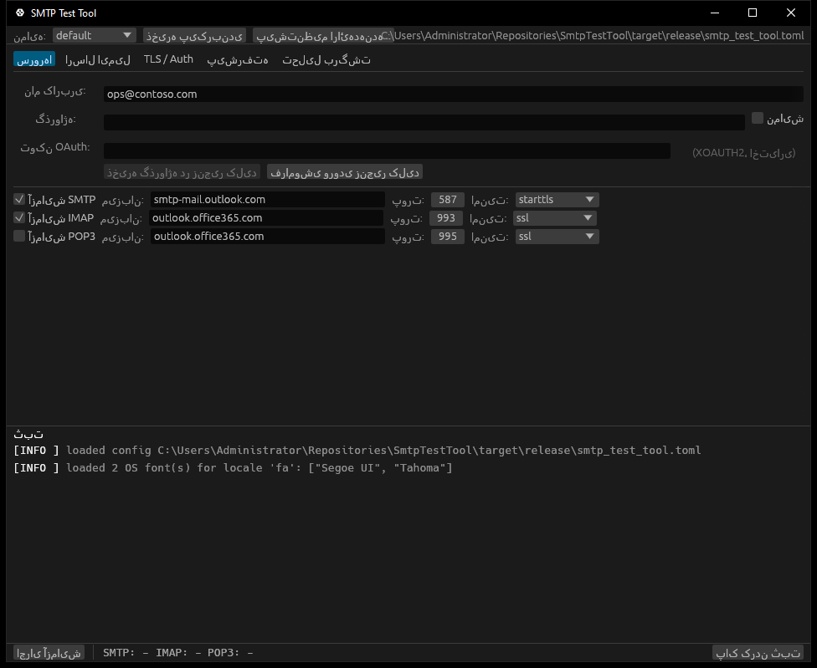Toggle the show password checkbox
Viewport: 817px width, 668px height.
pyautogui.click(x=757, y=118)
